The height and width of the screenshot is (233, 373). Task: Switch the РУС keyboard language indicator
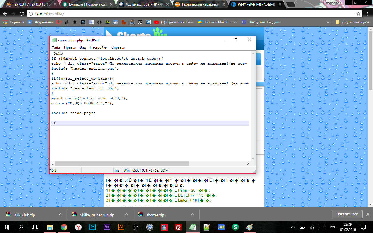click(x=333, y=227)
